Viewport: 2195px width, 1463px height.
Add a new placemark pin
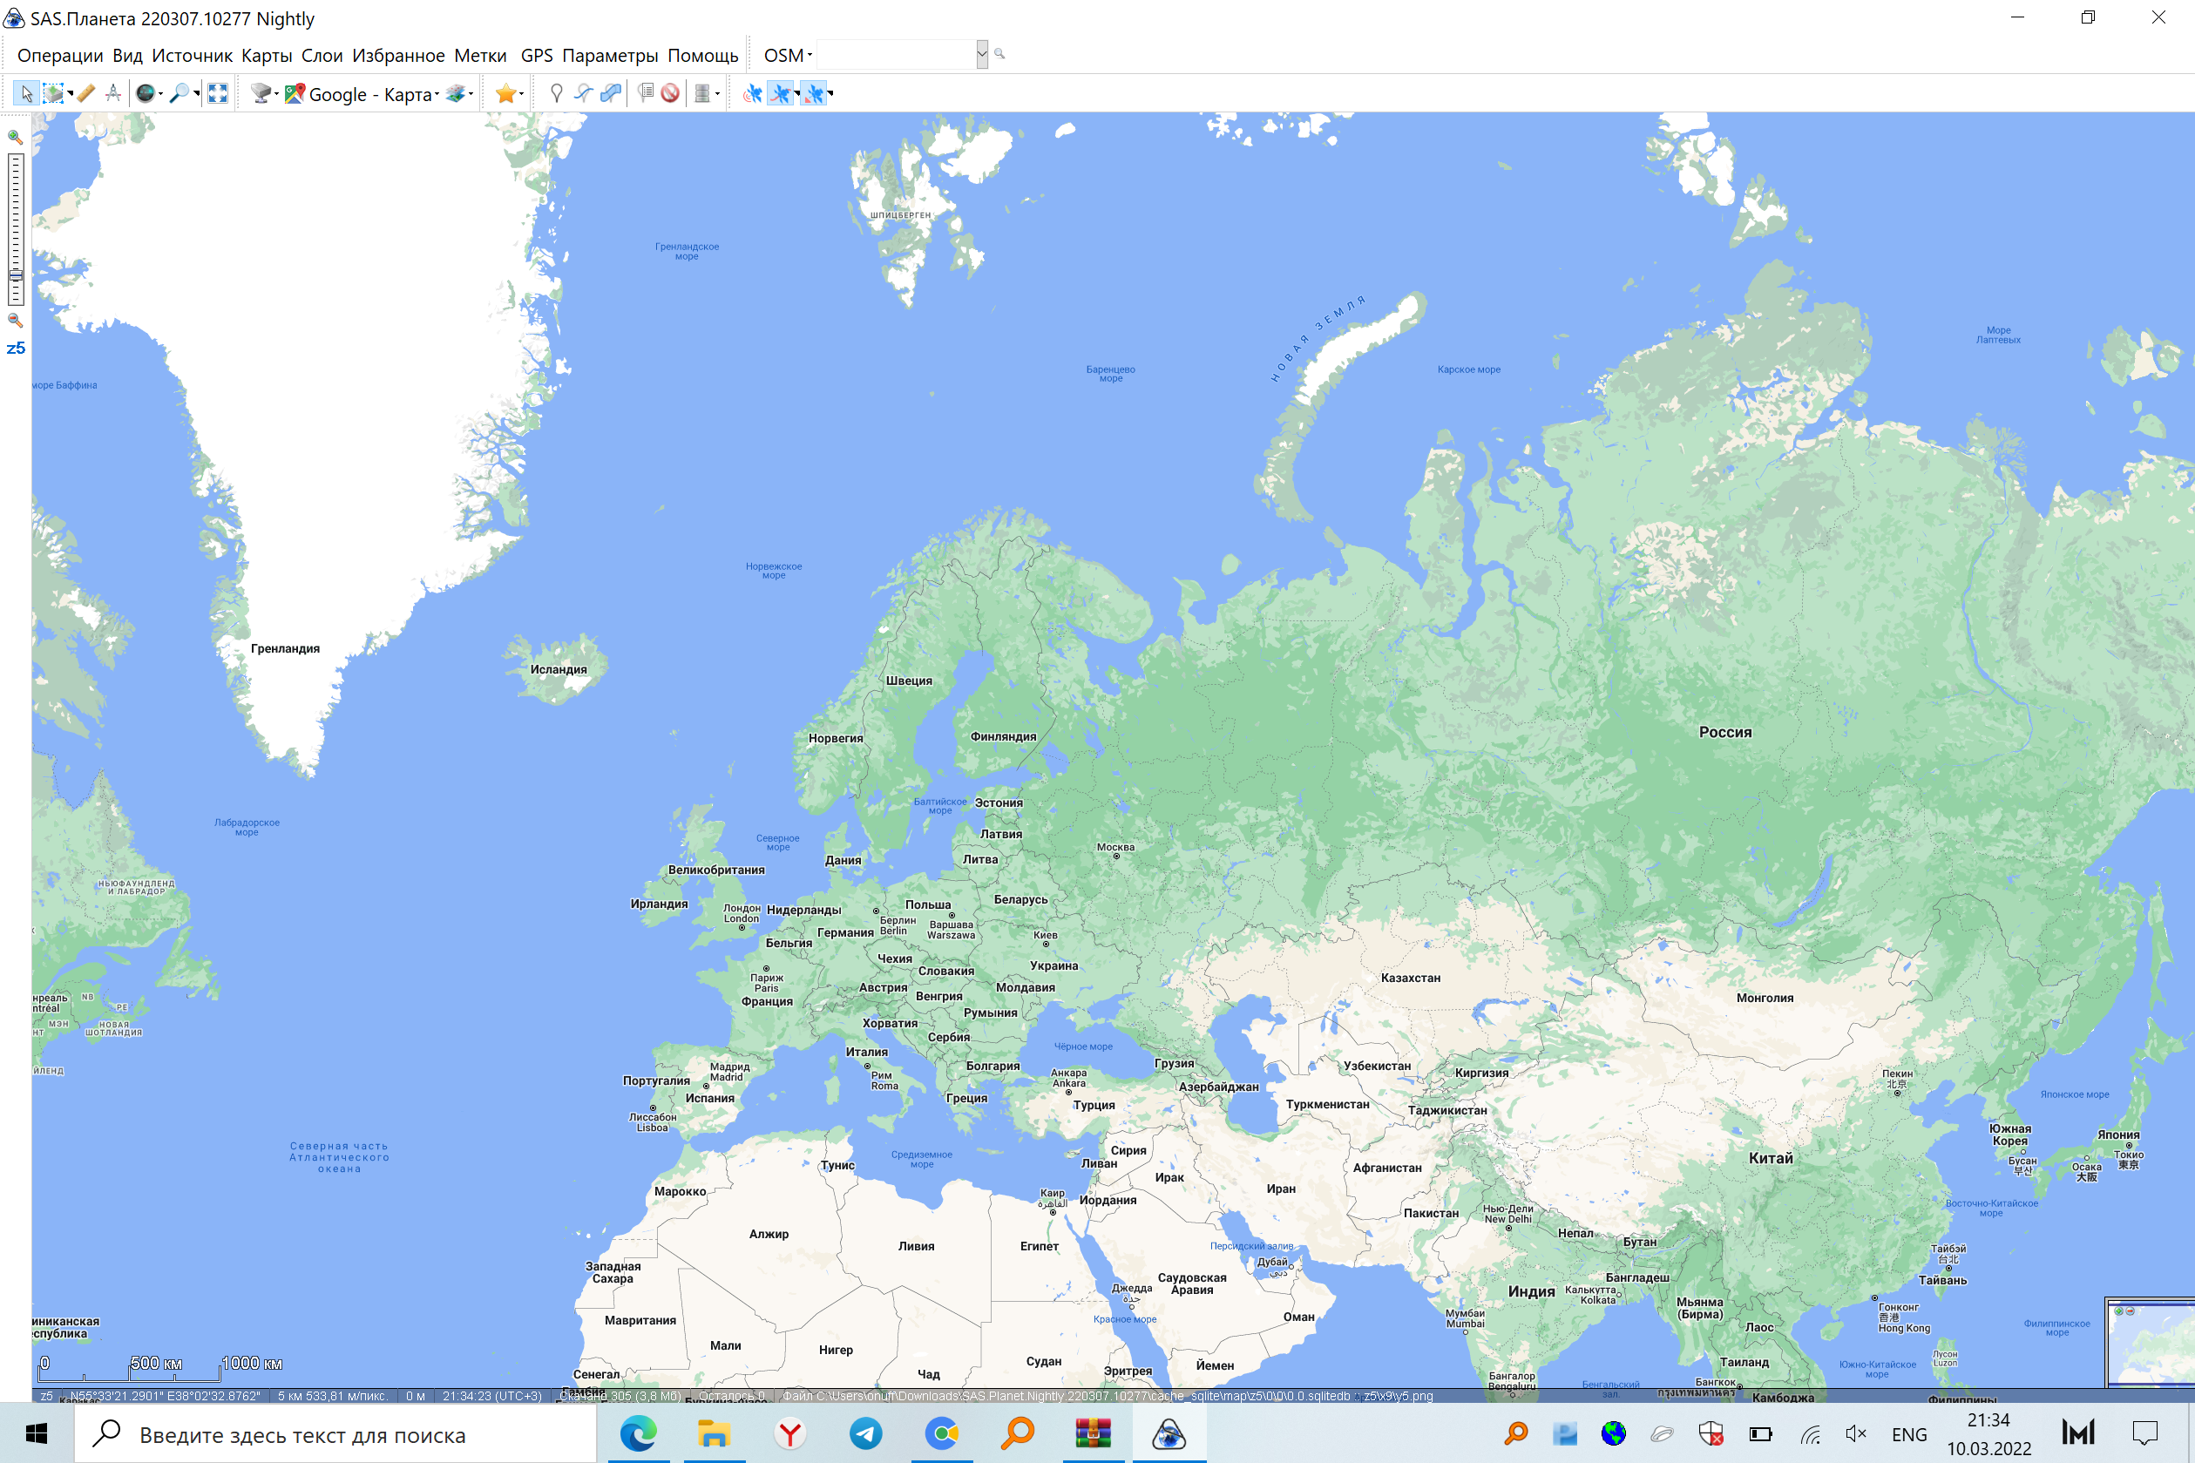point(556,93)
